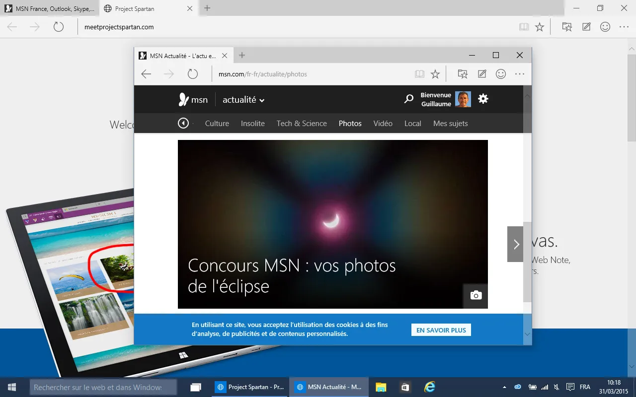Open the clock showing 10:18
The height and width of the screenshot is (397, 636).
pos(614,387)
